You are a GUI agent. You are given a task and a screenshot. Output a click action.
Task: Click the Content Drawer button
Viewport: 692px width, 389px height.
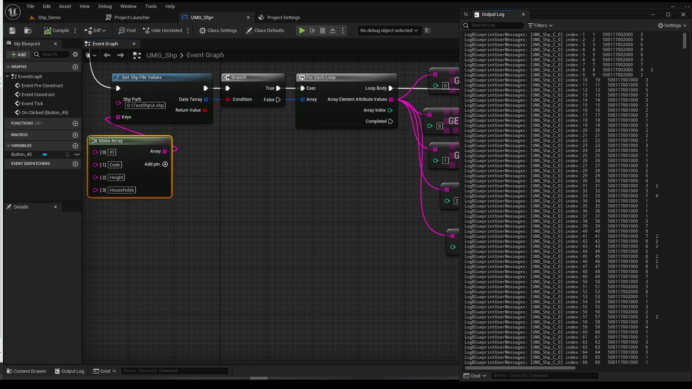[26, 371]
